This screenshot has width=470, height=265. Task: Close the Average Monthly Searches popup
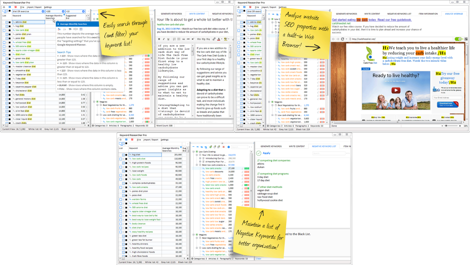point(58,24)
